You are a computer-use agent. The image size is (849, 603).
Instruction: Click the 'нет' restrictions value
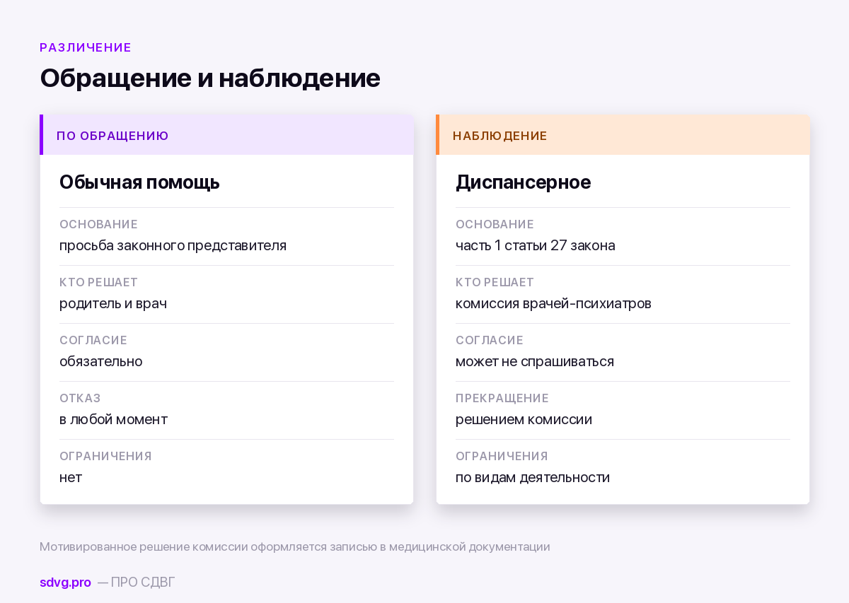[71, 478]
